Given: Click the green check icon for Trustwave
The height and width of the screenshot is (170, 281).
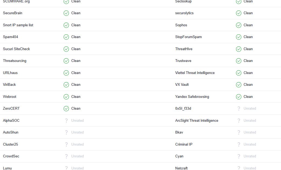Looking at the screenshot, I should coord(238,61).
